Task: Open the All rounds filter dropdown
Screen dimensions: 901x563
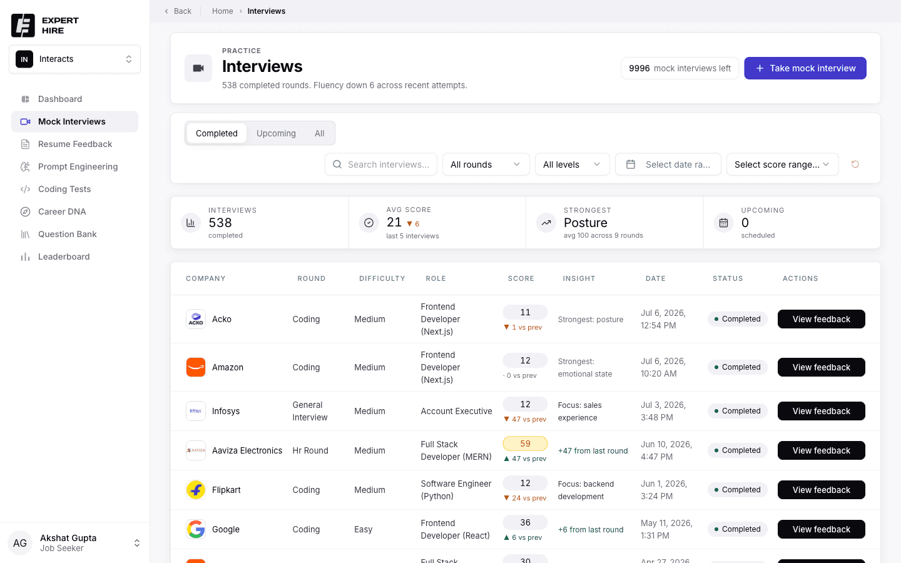Action: [x=486, y=165]
